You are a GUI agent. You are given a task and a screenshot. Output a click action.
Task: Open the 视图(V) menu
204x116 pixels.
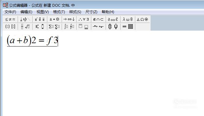42,12
